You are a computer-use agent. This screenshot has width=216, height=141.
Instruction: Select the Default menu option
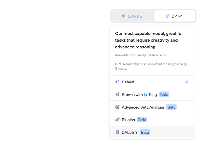click(x=128, y=82)
